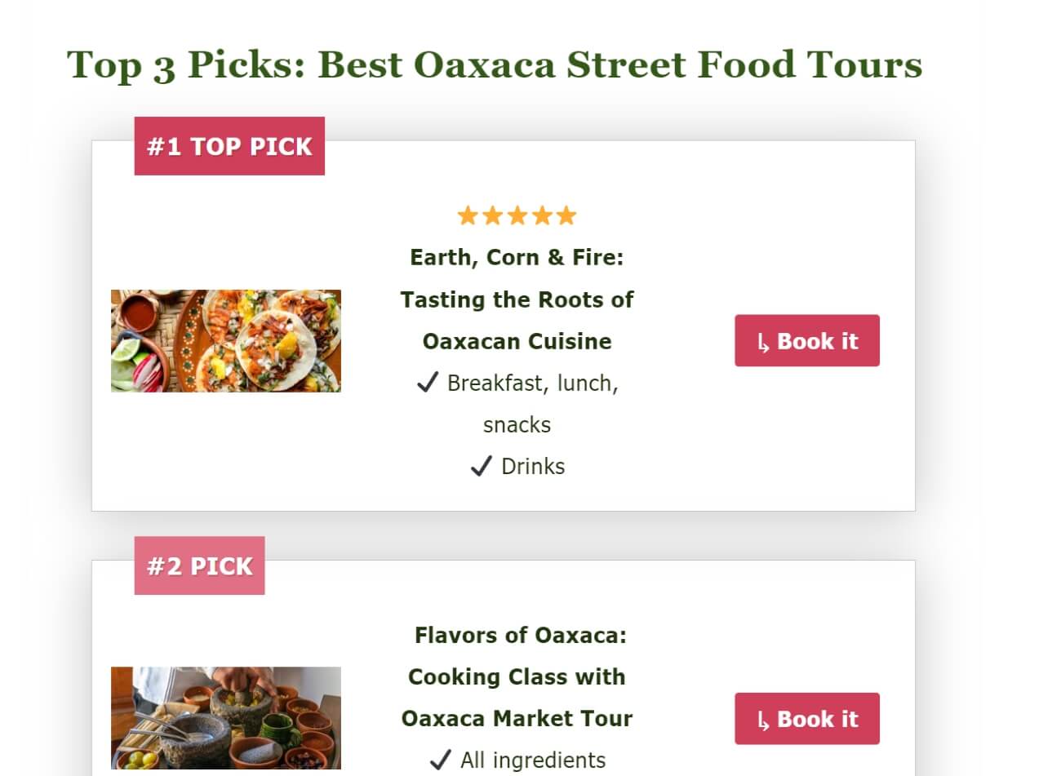Viewport: 1061px width, 776px height.
Task: Click the Top 3 Picks heading
Action: [495, 64]
